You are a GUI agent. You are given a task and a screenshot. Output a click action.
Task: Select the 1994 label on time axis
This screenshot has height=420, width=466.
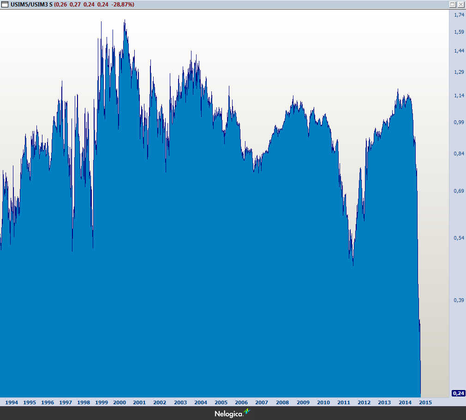[11, 402]
